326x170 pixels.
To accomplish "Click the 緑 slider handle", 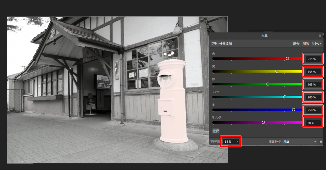I will [x=268, y=84].
